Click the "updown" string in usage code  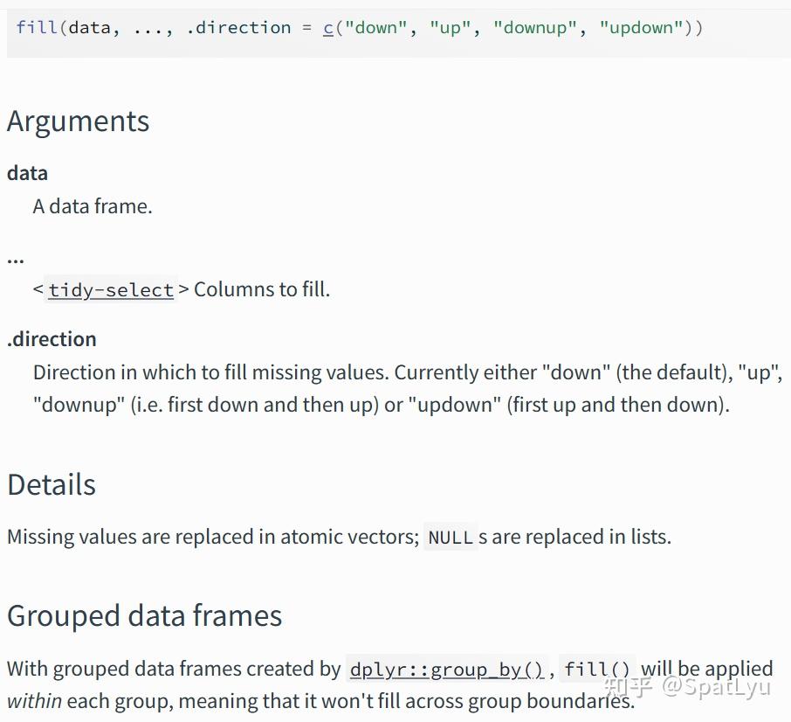pos(642,27)
